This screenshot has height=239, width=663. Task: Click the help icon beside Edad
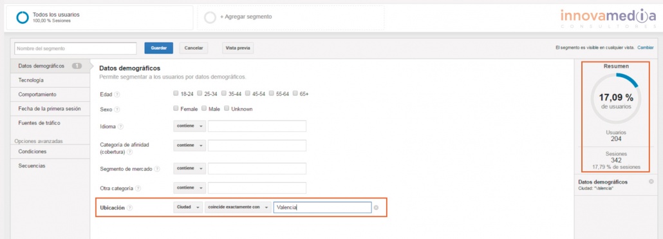[x=117, y=94]
